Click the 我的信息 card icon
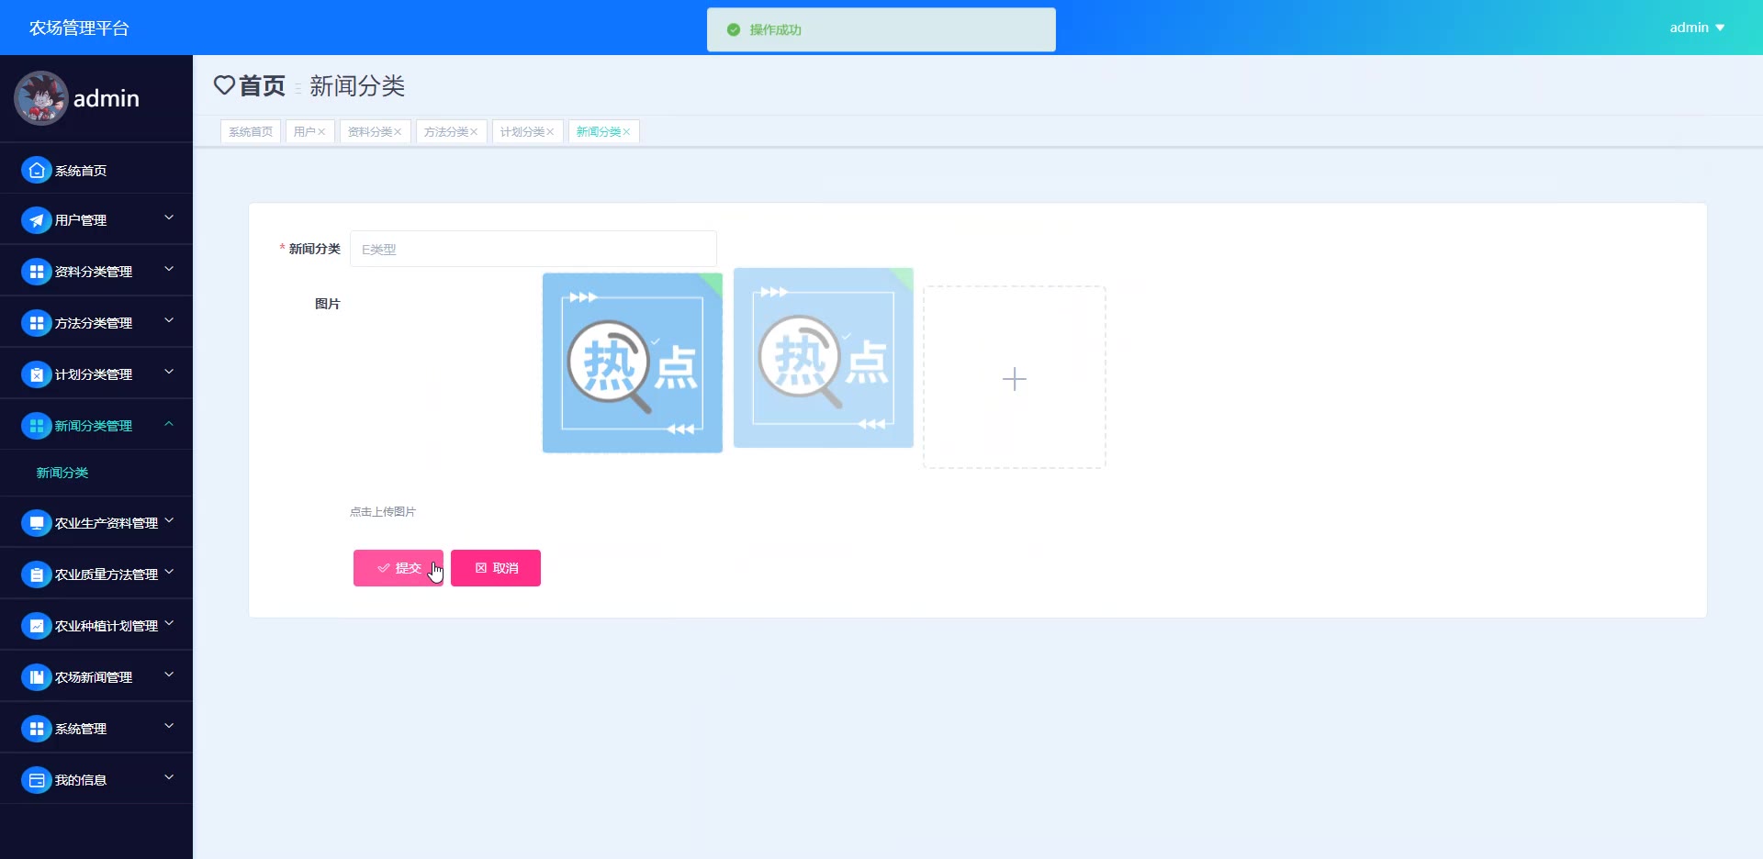Image resolution: width=1763 pixels, height=859 pixels. click(37, 780)
